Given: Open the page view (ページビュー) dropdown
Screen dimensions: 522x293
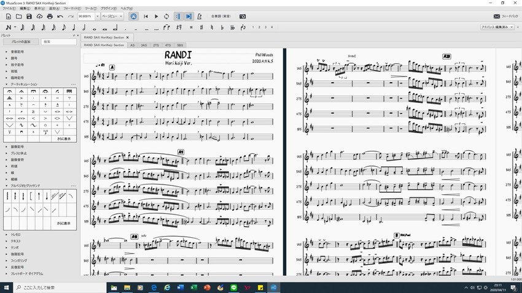Looking at the screenshot, I should pos(112,17).
